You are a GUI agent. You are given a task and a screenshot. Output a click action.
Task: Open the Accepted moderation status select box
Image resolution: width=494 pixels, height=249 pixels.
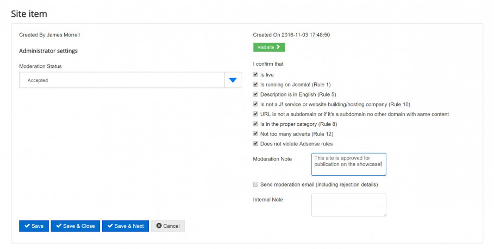[130, 80]
